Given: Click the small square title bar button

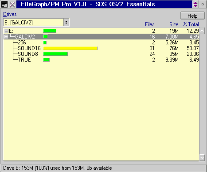Looking at the screenshot, I should point(203,4).
